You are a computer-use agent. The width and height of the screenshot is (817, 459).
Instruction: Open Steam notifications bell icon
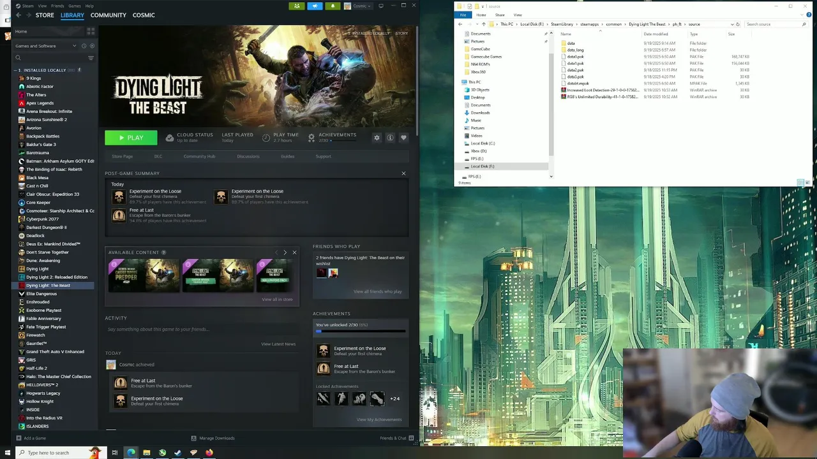[x=333, y=6]
